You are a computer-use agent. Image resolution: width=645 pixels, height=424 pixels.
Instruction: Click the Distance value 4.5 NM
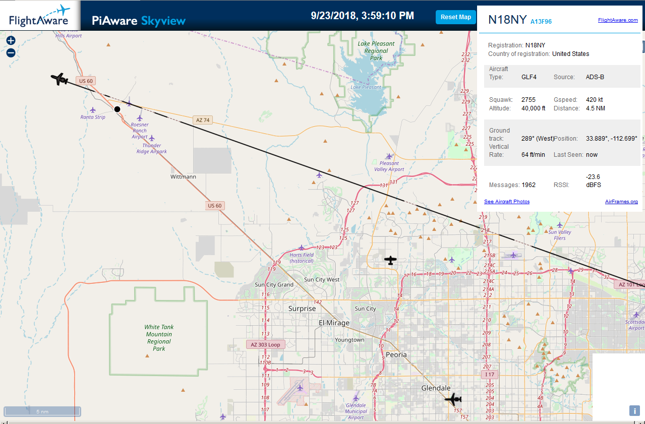point(596,108)
